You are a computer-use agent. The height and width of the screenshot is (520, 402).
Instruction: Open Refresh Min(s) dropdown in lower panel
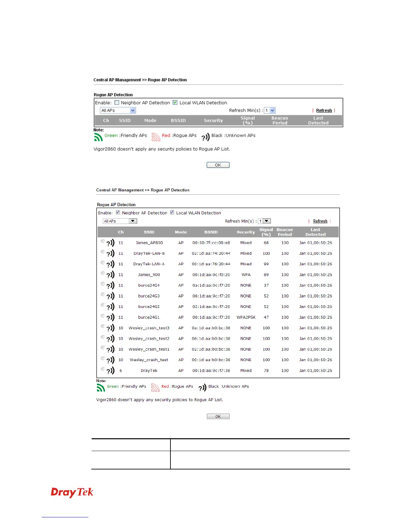(264, 221)
